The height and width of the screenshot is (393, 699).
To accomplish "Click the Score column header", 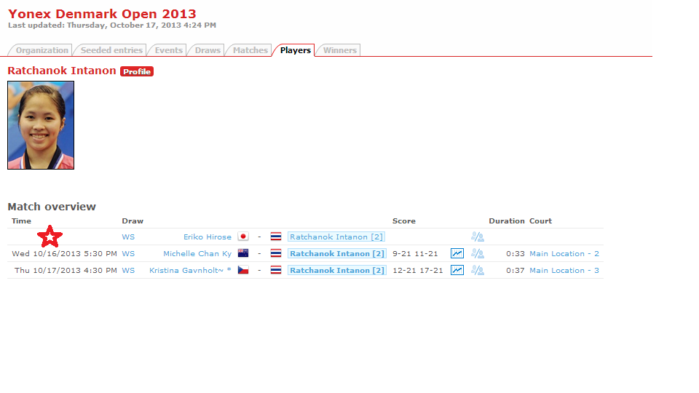I will (x=404, y=221).
